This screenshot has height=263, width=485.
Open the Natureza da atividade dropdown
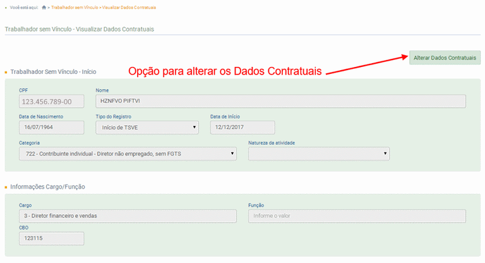318,154
